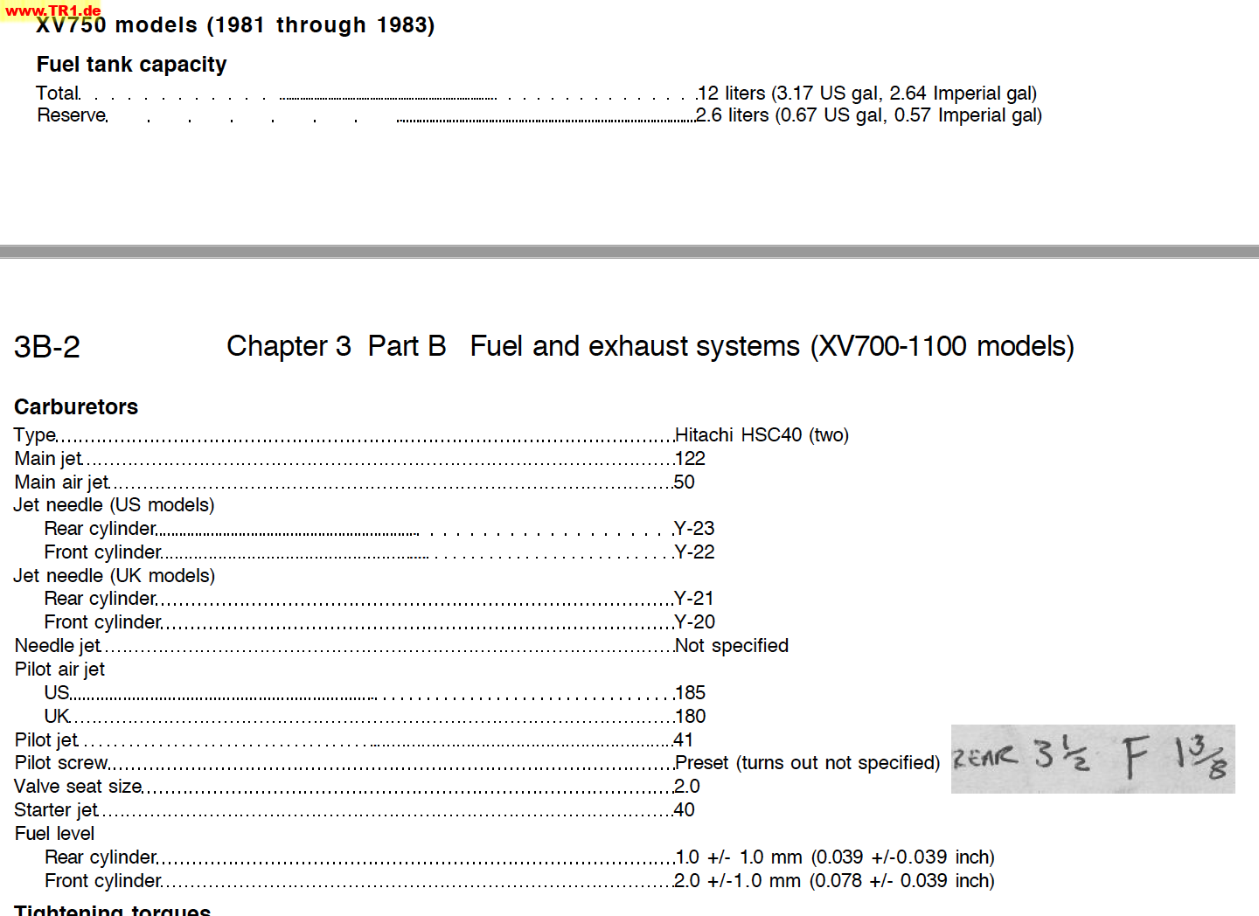This screenshot has width=1259, height=916.
Task: Click the 'Carburetors' section heading
Action: 76,407
